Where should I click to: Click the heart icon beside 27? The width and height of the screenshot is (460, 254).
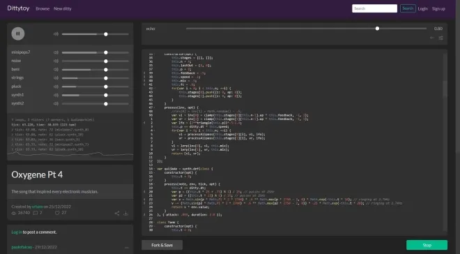(57, 213)
